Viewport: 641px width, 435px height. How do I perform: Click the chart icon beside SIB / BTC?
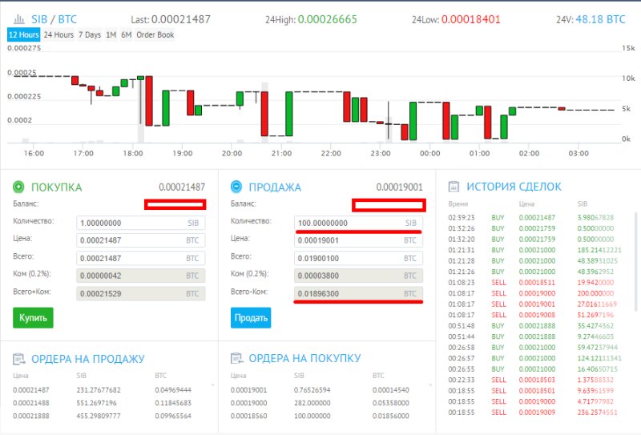point(17,18)
